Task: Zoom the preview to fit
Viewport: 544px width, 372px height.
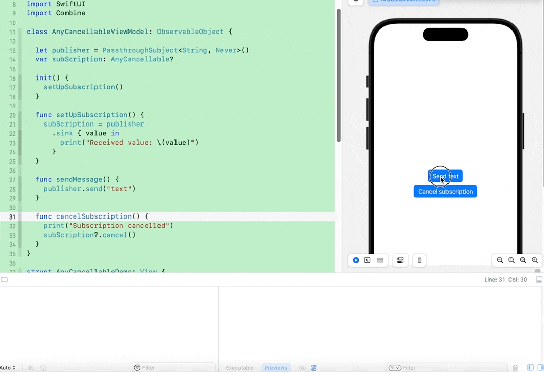Action: pos(523,260)
